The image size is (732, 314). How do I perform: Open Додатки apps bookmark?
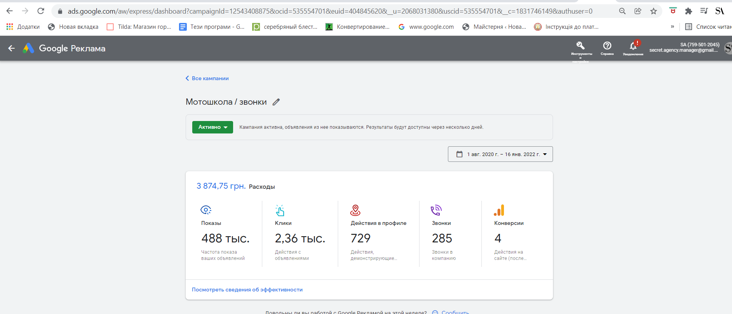click(23, 27)
